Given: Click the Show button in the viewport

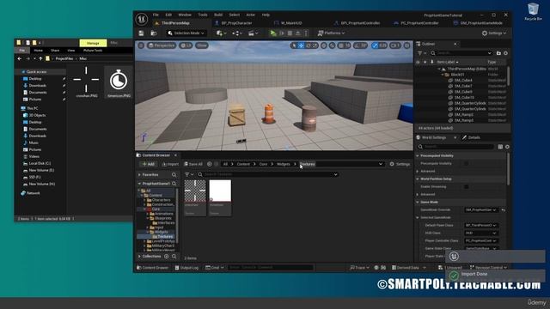Looking at the screenshot, I should (202, 45).
